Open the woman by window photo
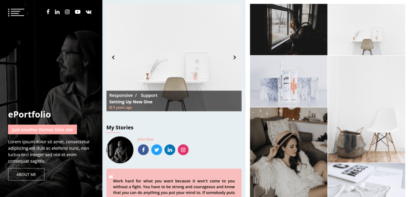Image resolution: width=408 pixels, height=197 pixels. pos(288,29)
